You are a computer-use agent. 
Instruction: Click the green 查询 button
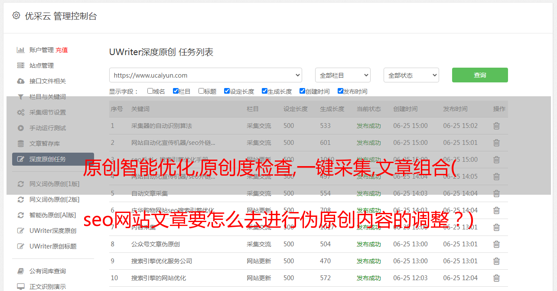pos(480,75)
